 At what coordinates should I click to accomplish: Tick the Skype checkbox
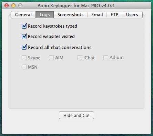pos(24,58)
